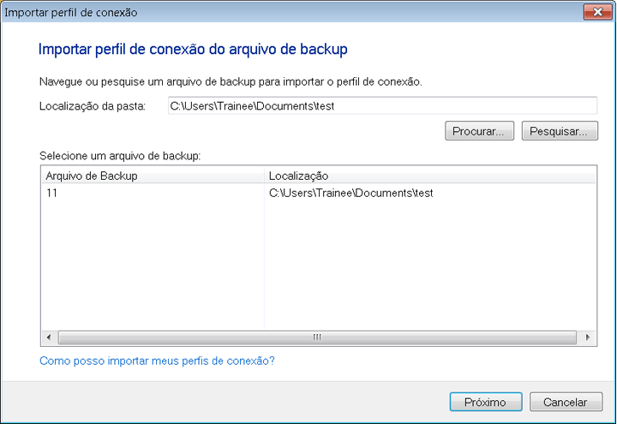Close the Importar perfil de conexão dialog

point(592,13)
